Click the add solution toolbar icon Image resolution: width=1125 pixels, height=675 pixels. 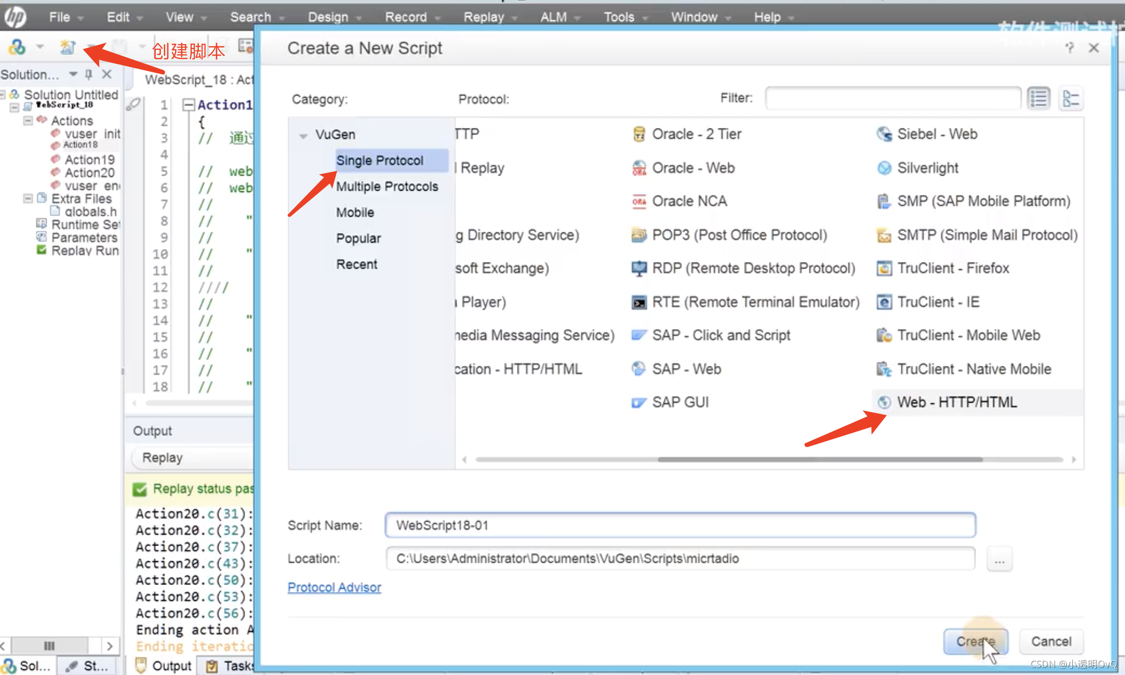coord(17,47)
